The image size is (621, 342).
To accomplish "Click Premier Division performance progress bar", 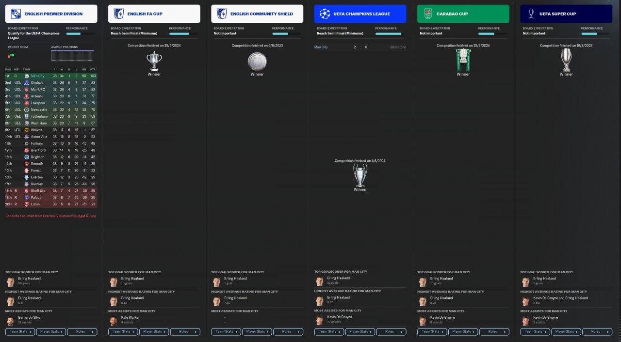I will [80, 34].
